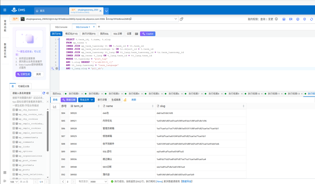315x184 pixels.
Task: Click 单行详情 row detail button
Action: [x=102, y=100]
